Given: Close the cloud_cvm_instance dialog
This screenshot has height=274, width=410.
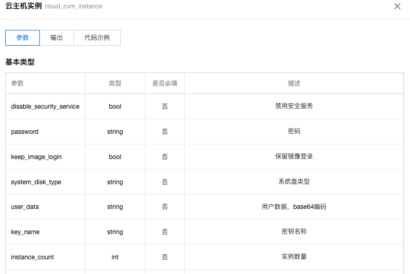Looking at the screenshot, I should click(x=397, y=6).
